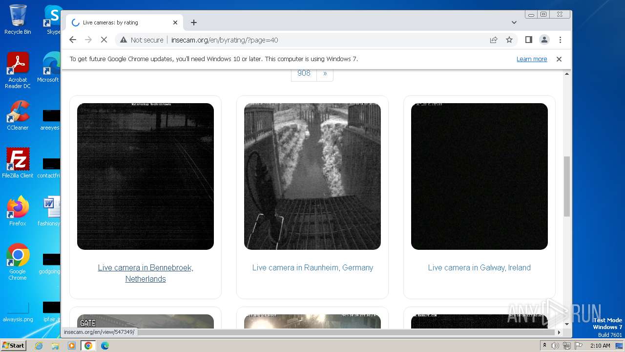Click the vertical page scrollbar
The width and height of the screenshot is (625, 352).
pyautogui.click(x=567, y=186)
